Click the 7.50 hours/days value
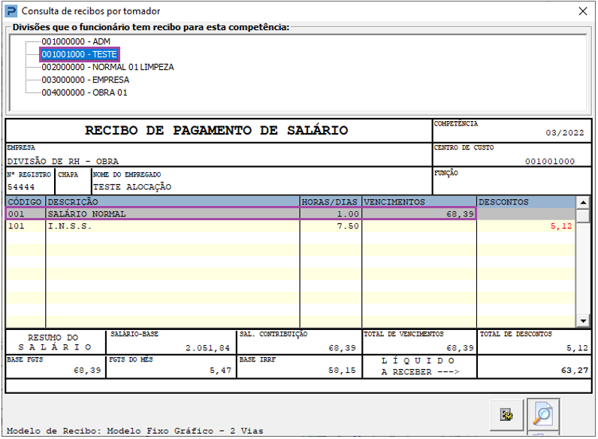The height and width of the screenshot is (439, 598). coord(348,226)
